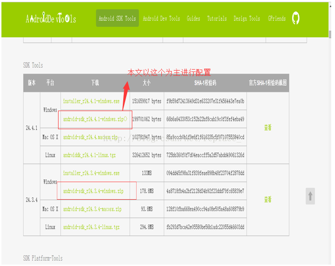Select the 151659917 bytes size cell

point(147,101)
